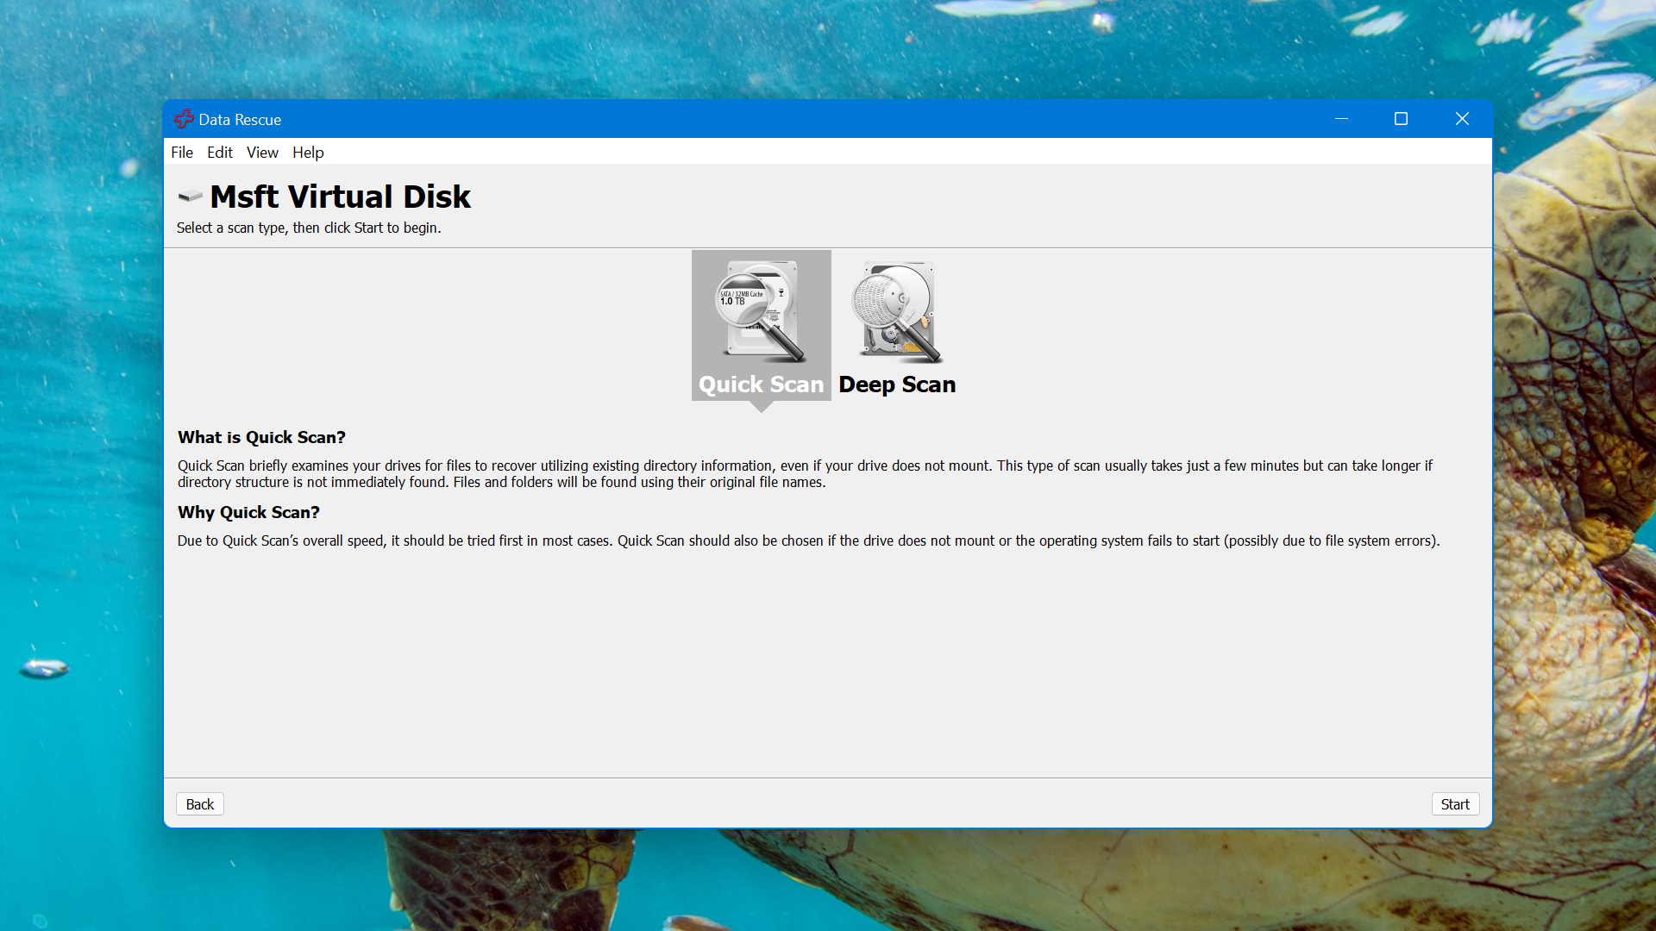
Task: Click the Start button to begin scan
Action: (x=1455, y=804)
